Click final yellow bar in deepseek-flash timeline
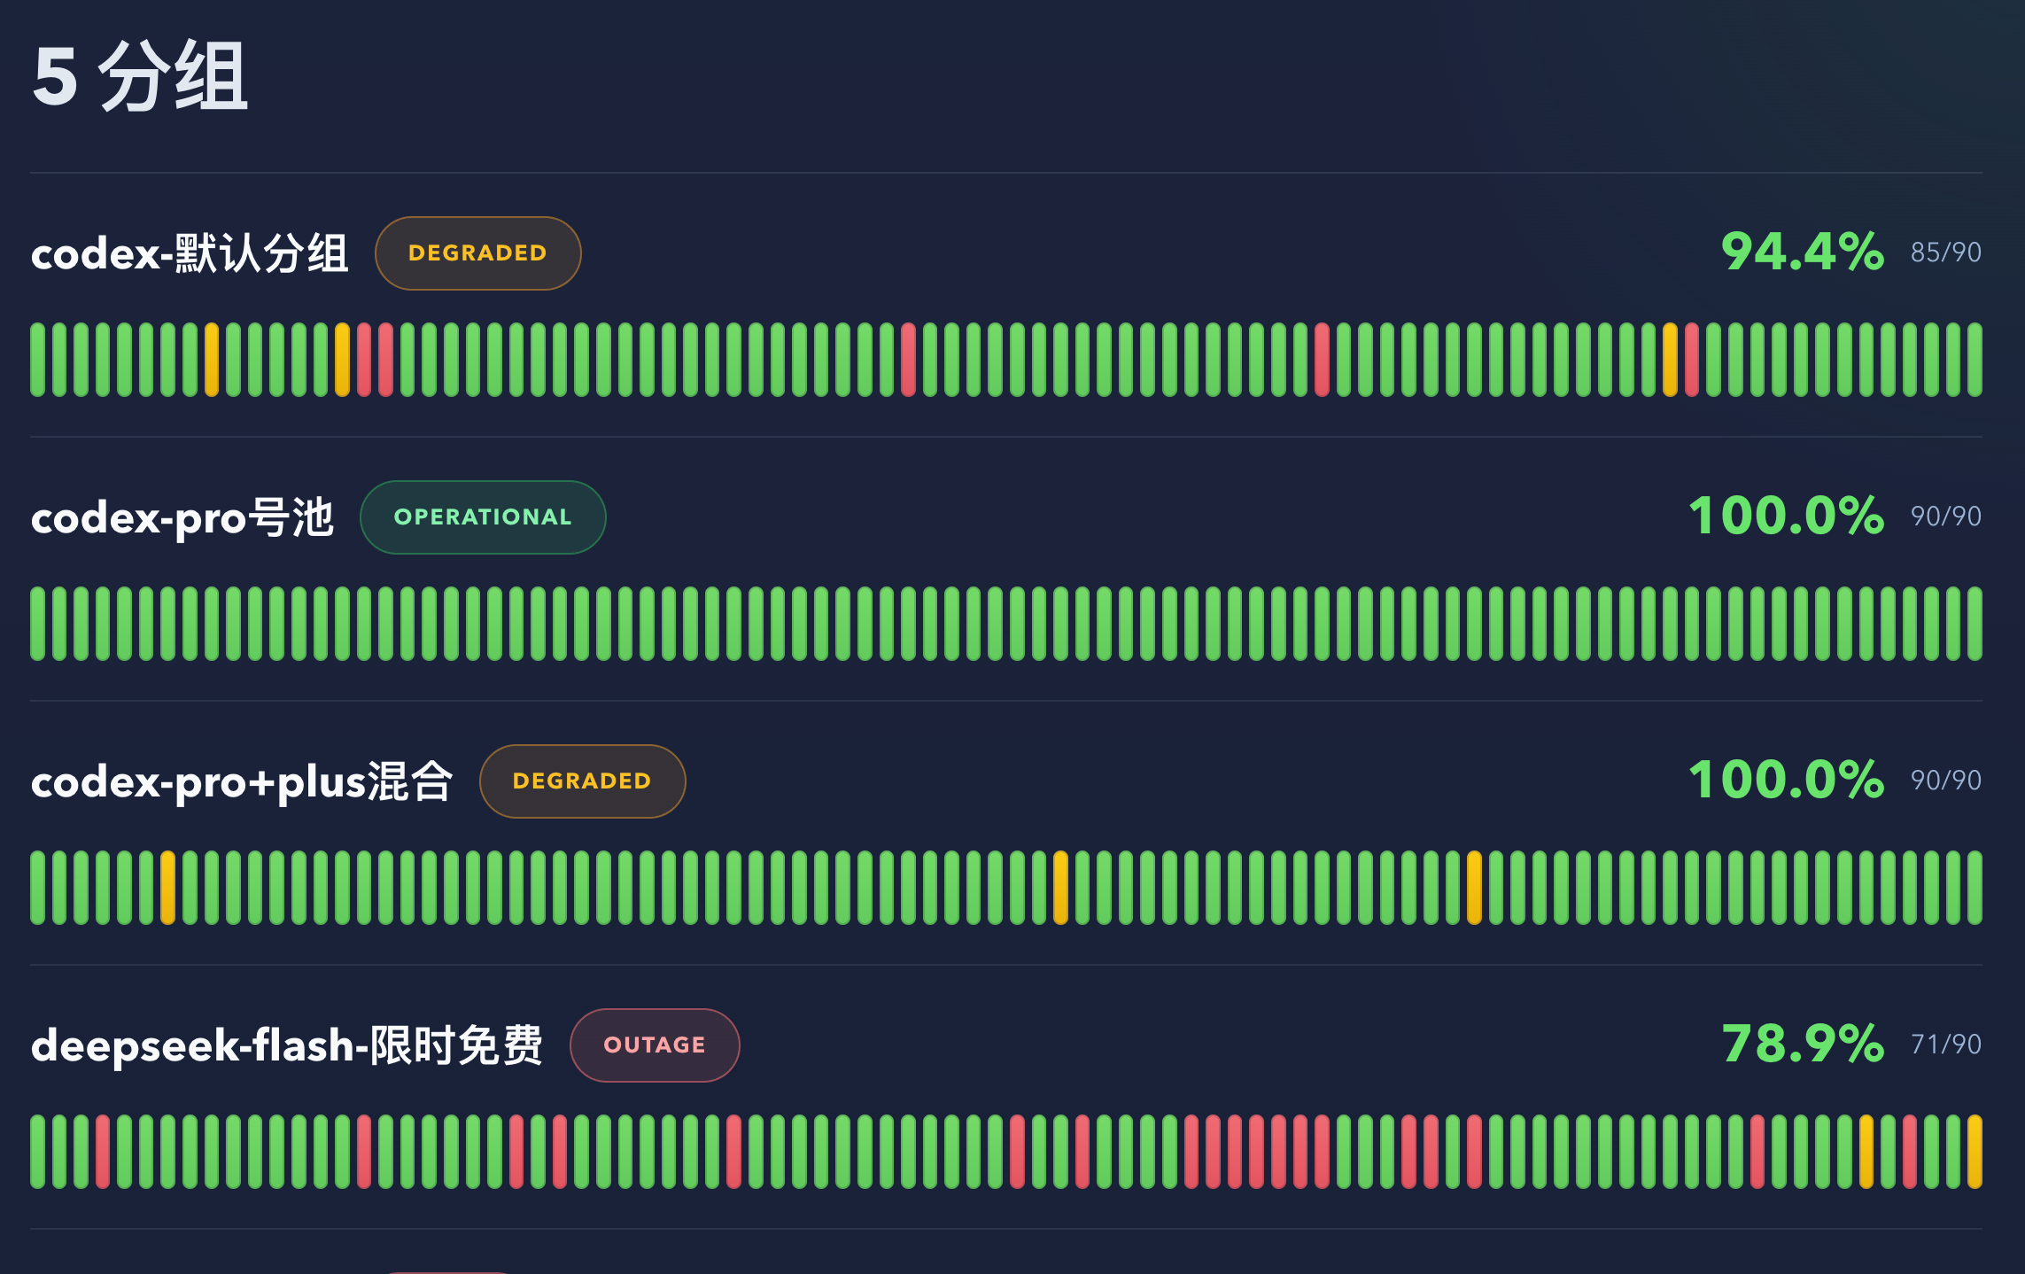 [1975, 1152]
